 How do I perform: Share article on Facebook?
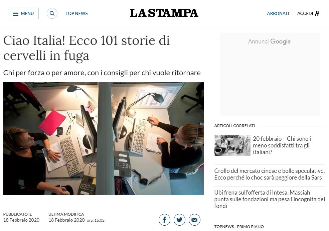[x=164, y=220]
